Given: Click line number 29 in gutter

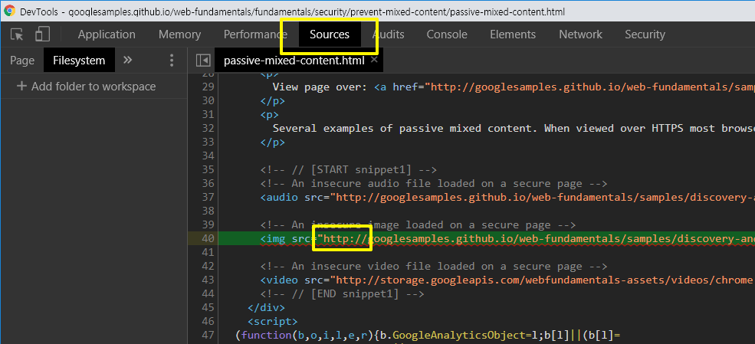Looking at the screenshot, I should 208,87.
